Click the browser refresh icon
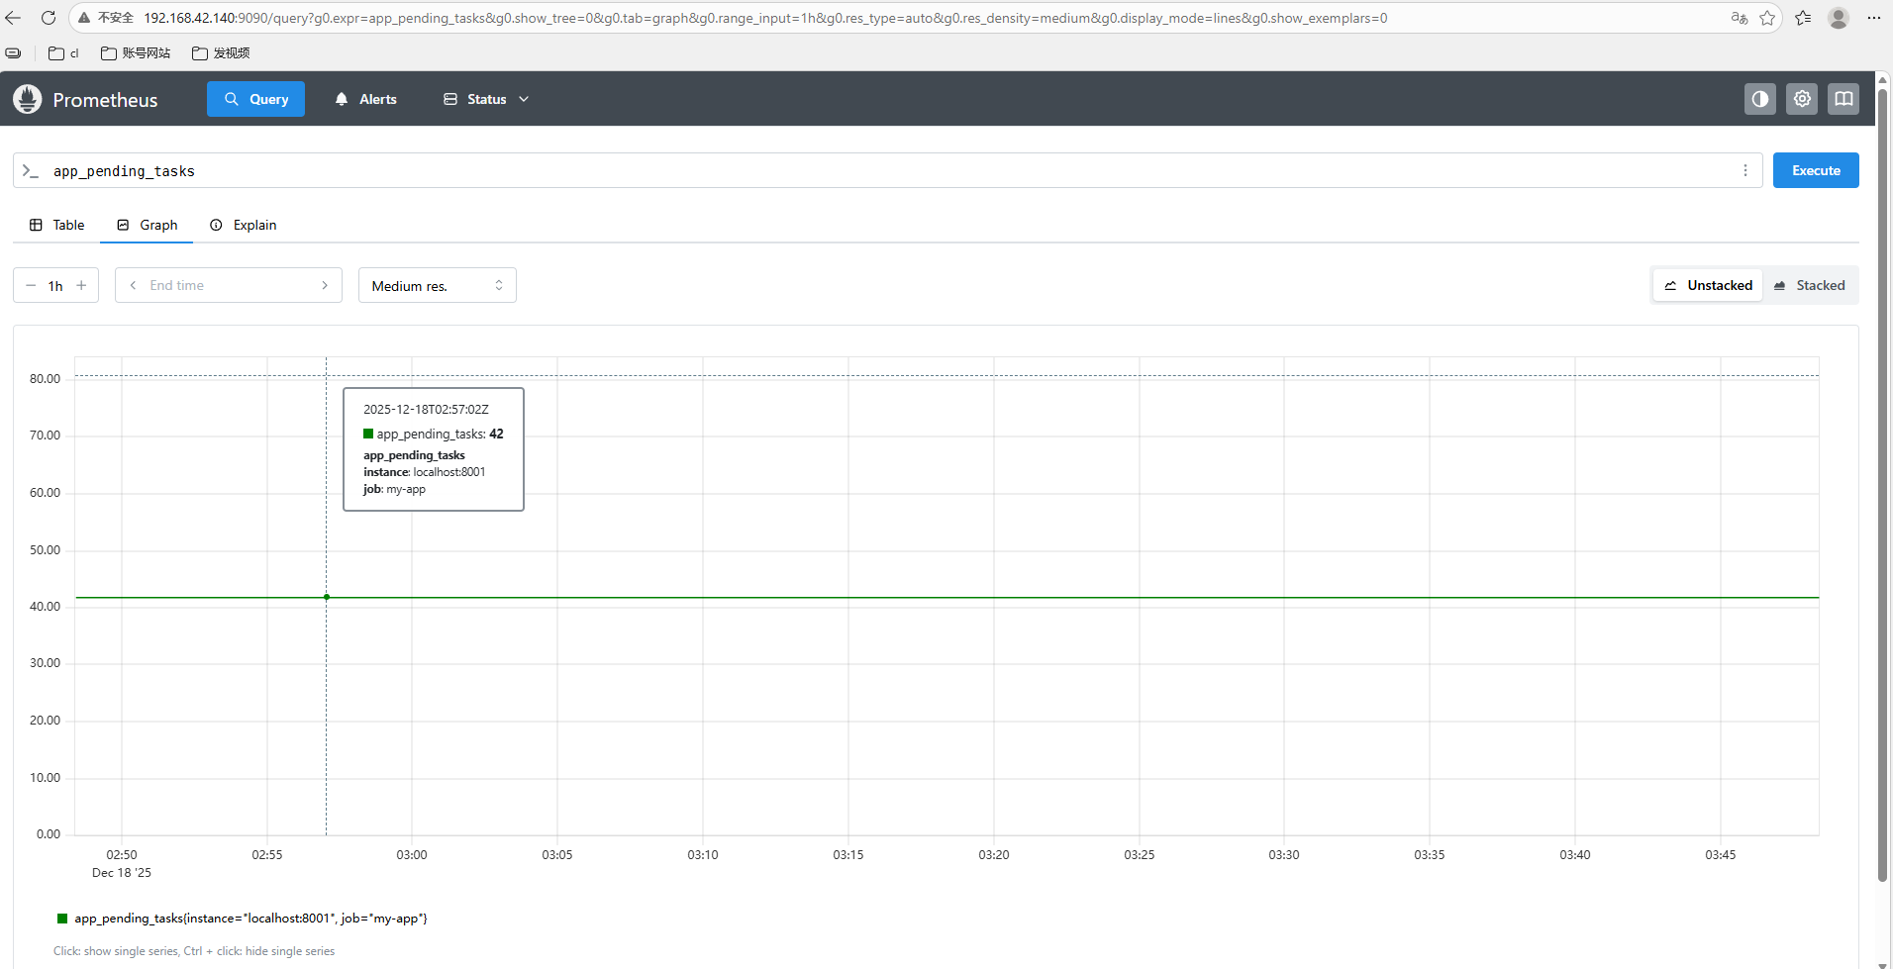This screenshot has width=1893, height=969. [48, 18]
